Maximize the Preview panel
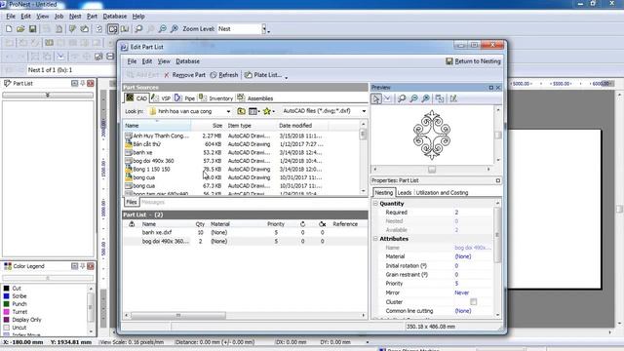Screen dimensions: 624x351 coord(491,88)
